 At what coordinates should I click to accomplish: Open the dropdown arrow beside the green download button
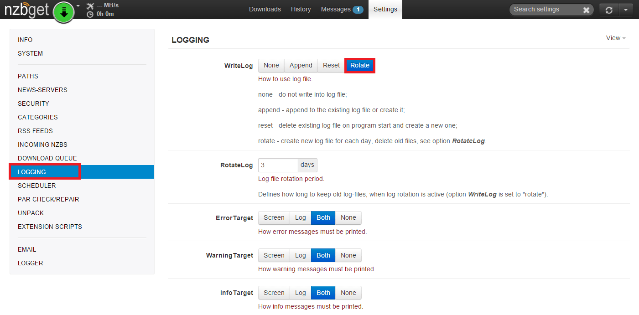tap(78, 6)
